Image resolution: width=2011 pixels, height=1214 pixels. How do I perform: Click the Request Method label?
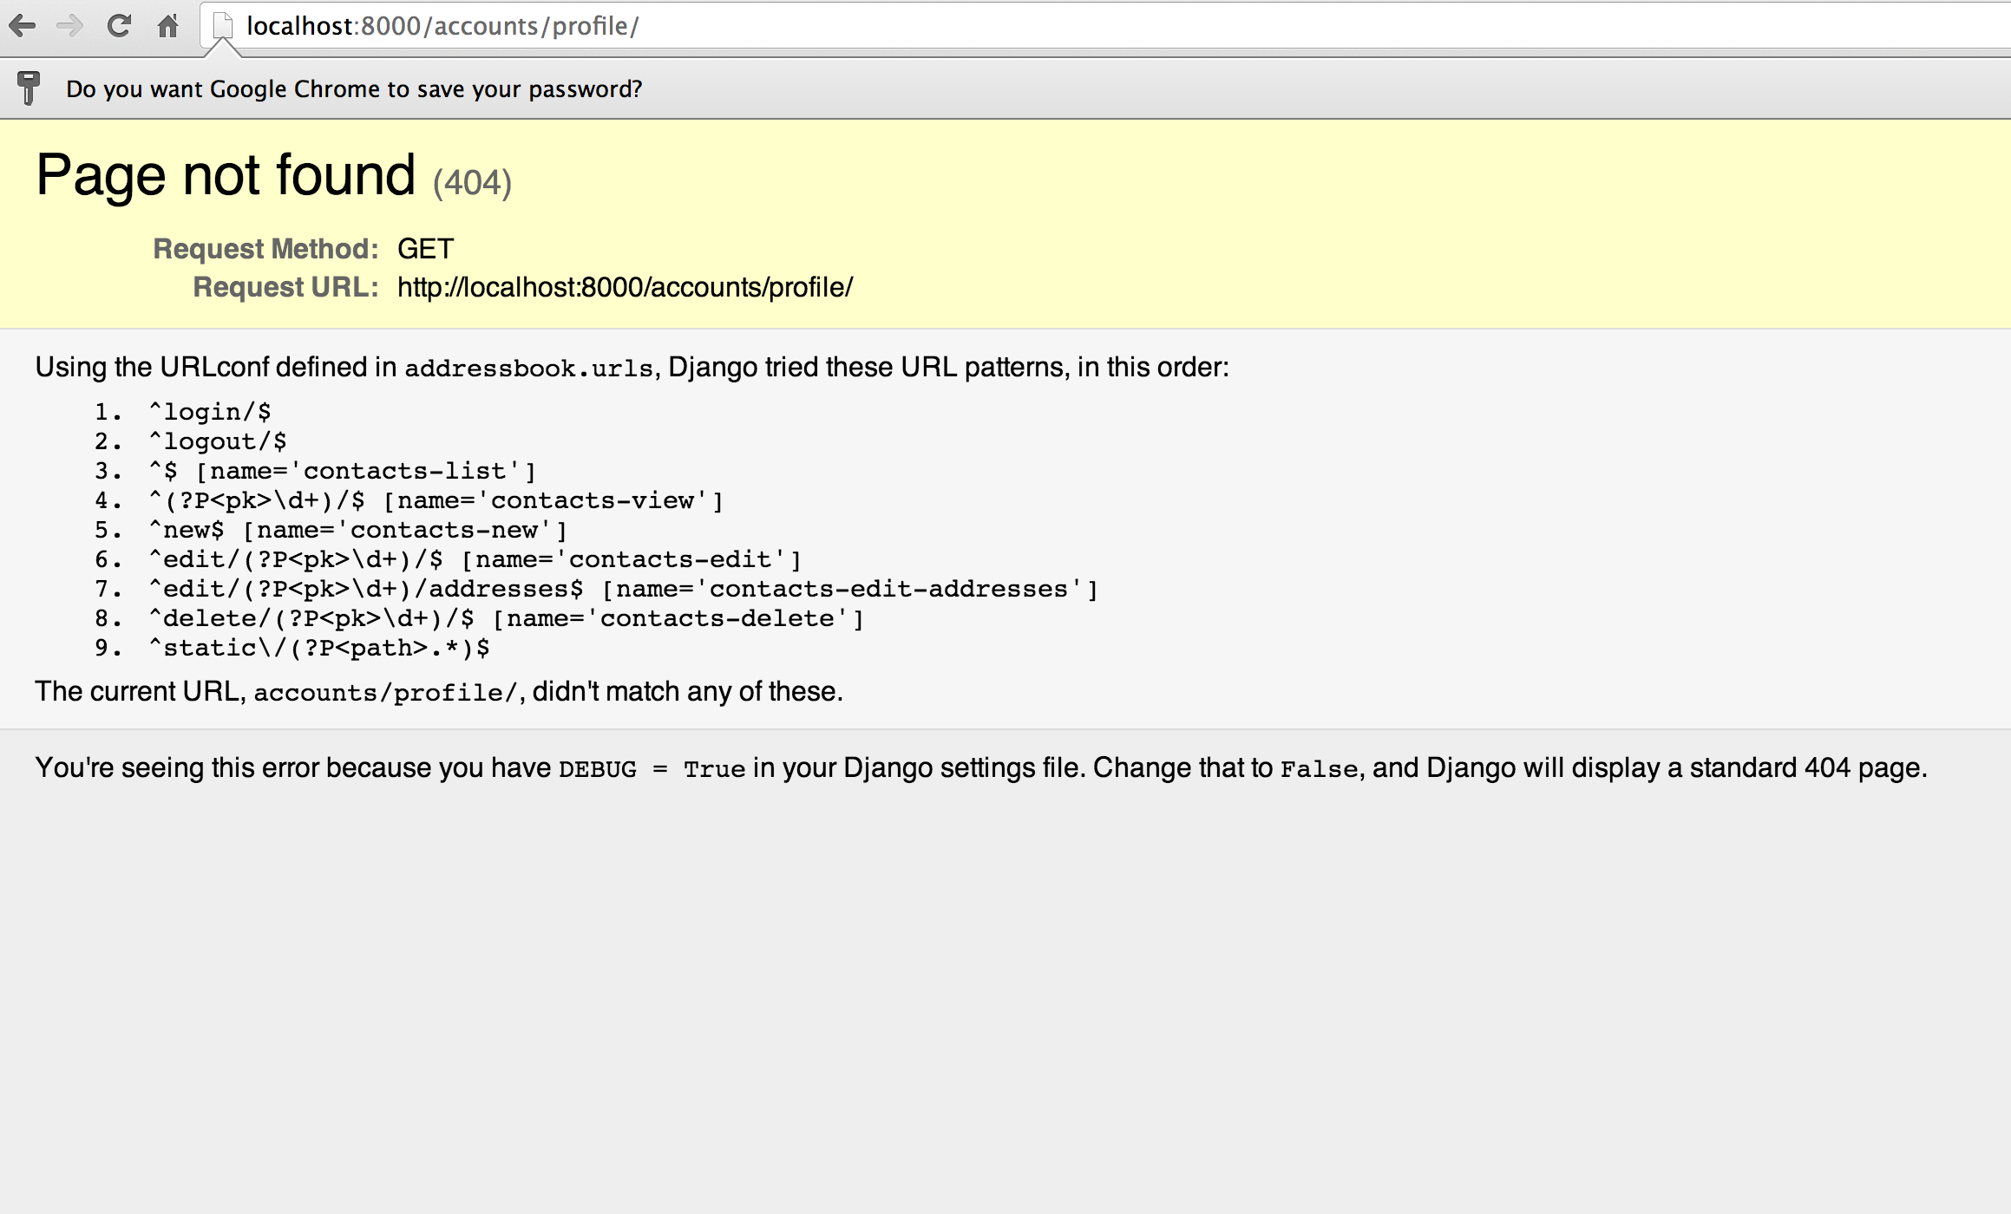(265, 249)
